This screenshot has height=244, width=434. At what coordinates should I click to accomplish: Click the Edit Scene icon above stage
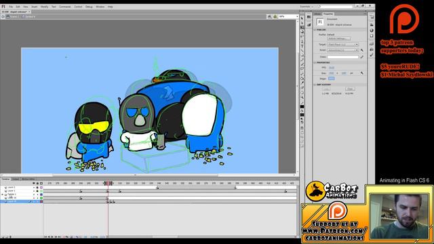pos(269,16)
